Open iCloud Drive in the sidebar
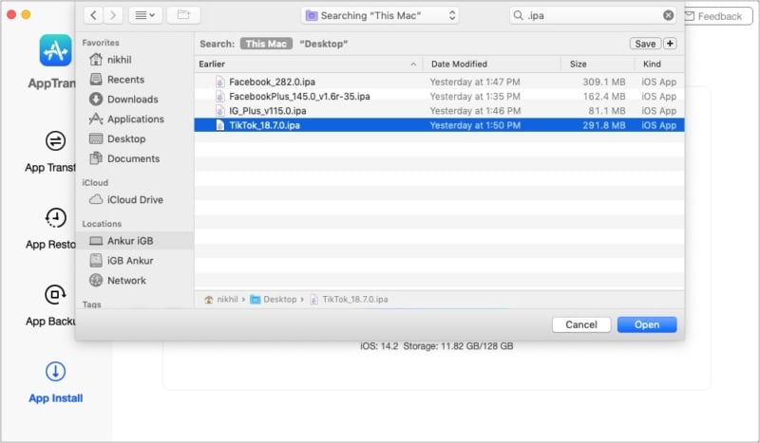 [x=135, y=199]
